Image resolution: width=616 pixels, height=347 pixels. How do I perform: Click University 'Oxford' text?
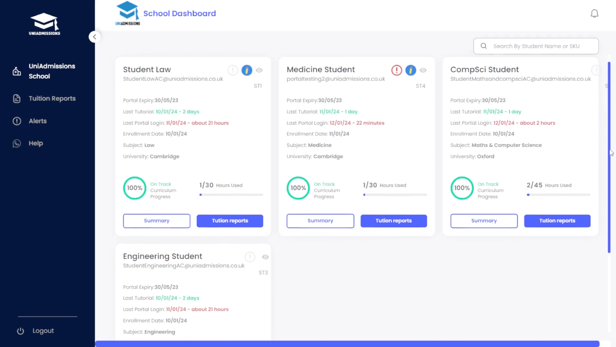[486, 157]
